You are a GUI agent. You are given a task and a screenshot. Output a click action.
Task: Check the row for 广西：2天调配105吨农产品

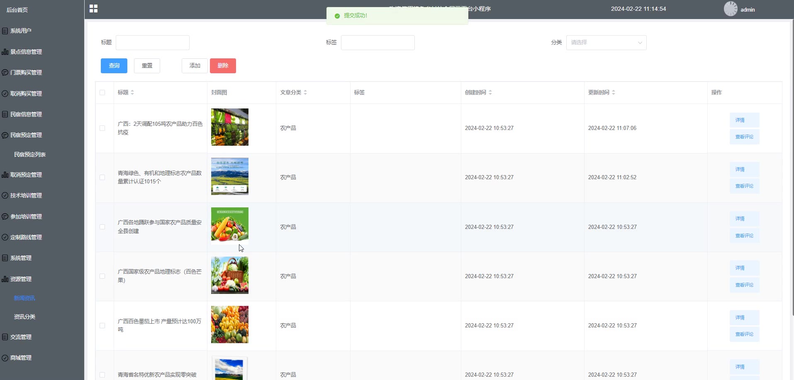tap(102, 128)
